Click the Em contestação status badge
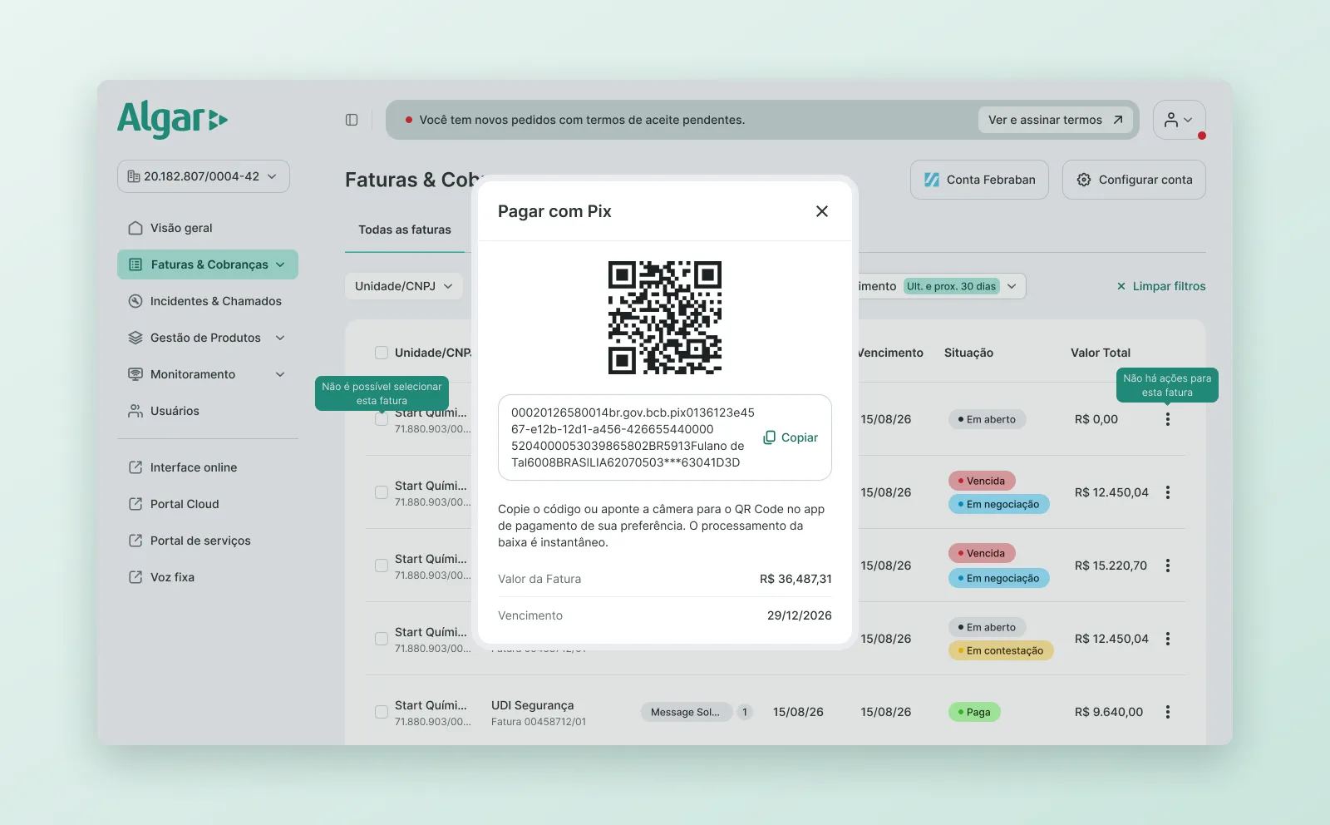Screen dimensions: 1330x825 (x=1001, y=650)
